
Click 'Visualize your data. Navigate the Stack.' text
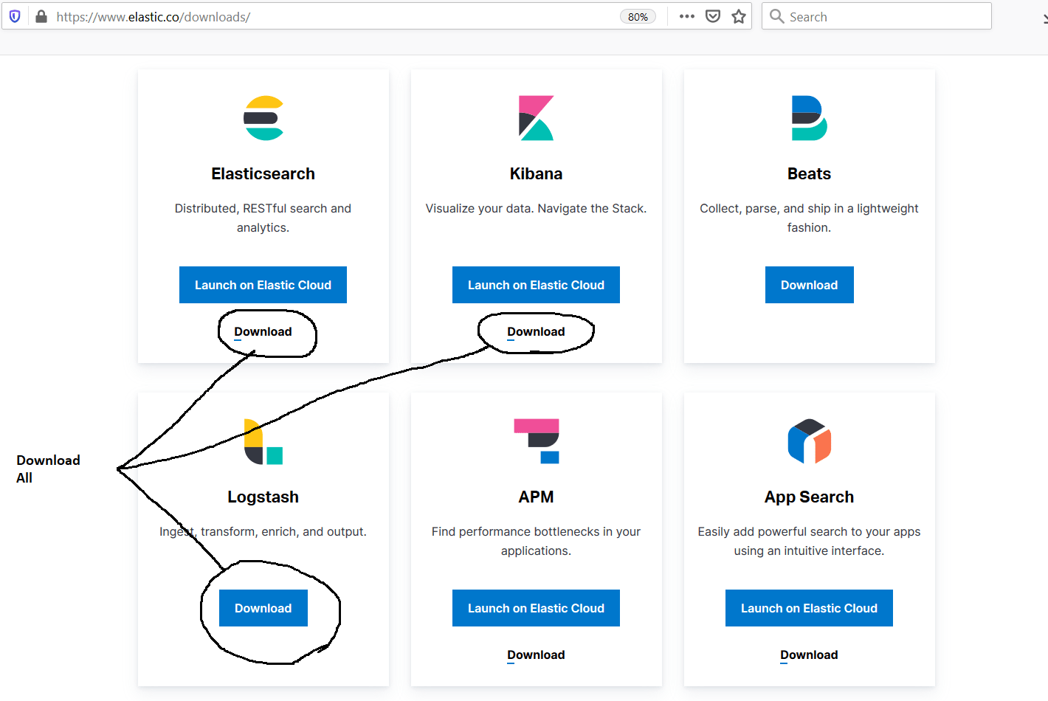(x=537, y=209)
